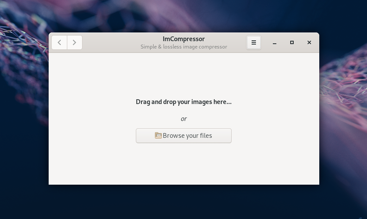Close the ImCompressor window
Image resolution: width=367 pixels, height=219 pixels.
point(309,42)
